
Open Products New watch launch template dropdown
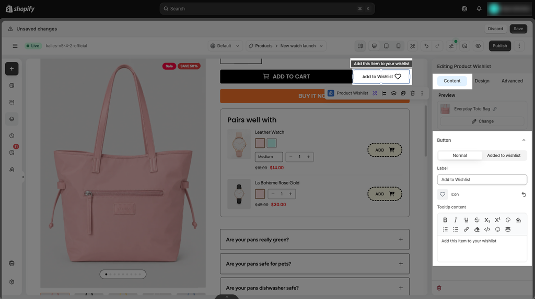pos(286,46)
